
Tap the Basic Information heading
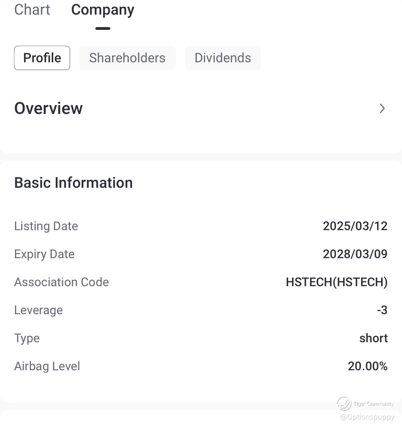tap(74, 183)
